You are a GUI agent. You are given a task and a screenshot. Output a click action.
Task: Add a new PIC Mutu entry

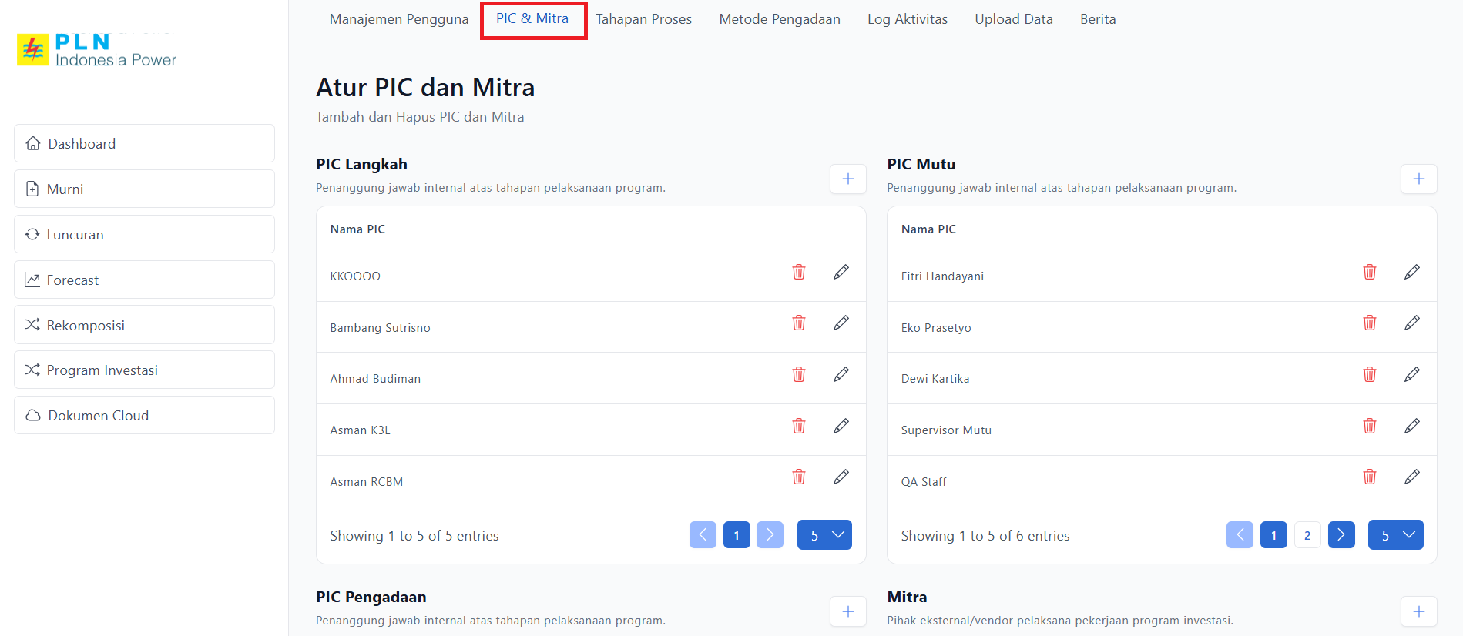tap(1418, 179)
